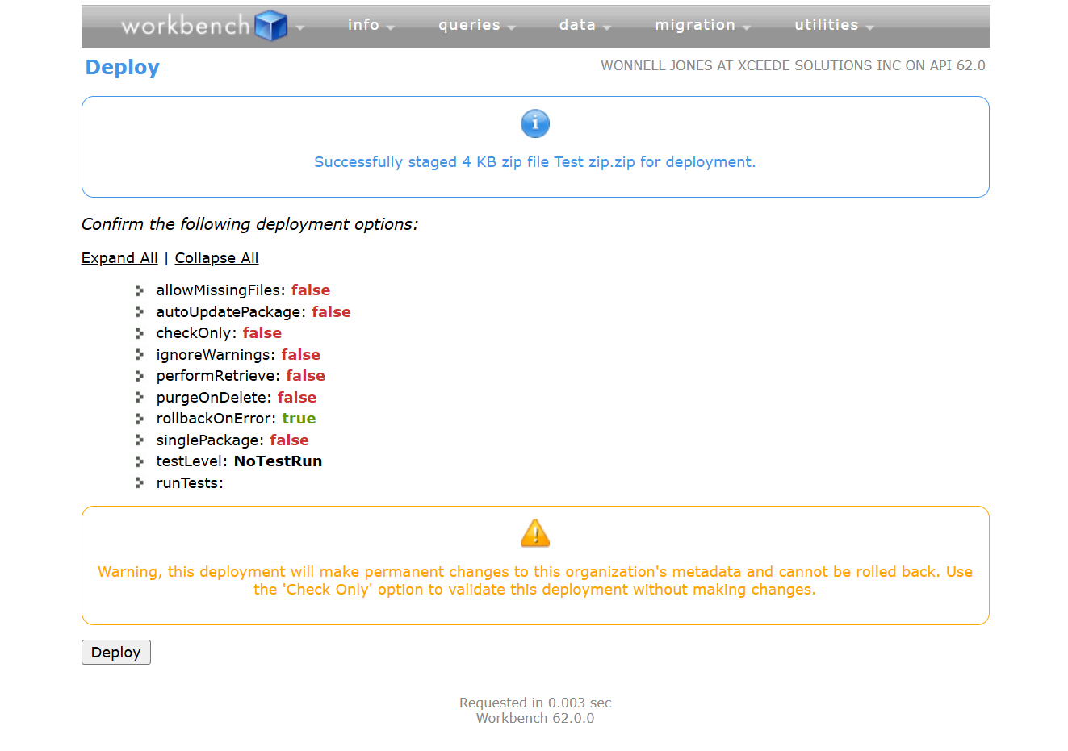
Task: Expand the runTests tree arrow
Action: tap(140, 483)
